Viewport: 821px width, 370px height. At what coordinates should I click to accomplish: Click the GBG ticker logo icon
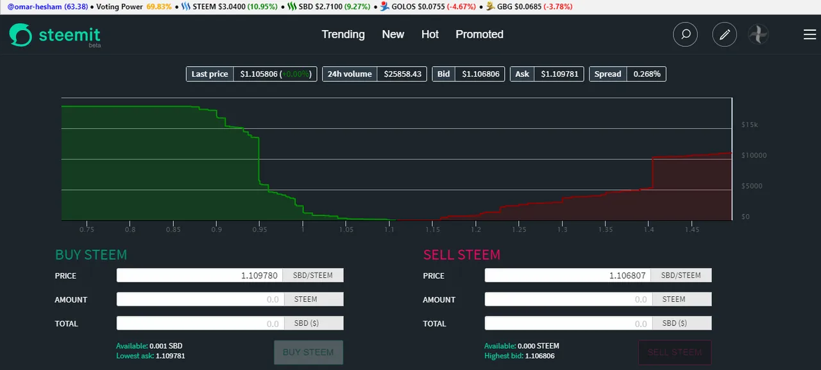coord(489,6)
